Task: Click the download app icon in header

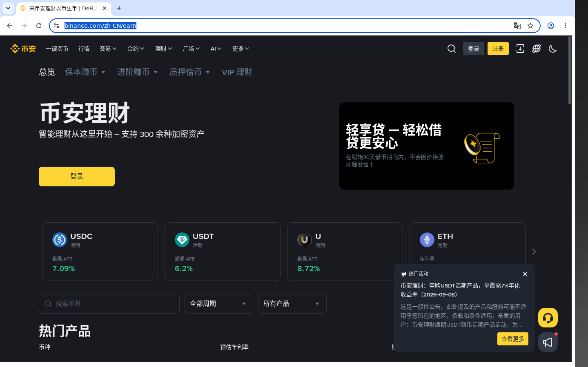Action: click(x=520, y=49)
